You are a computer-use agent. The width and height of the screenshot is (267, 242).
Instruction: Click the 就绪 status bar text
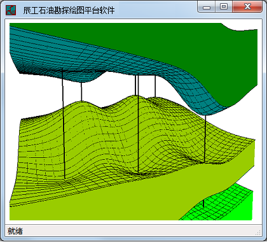click(x=15, y=231)
